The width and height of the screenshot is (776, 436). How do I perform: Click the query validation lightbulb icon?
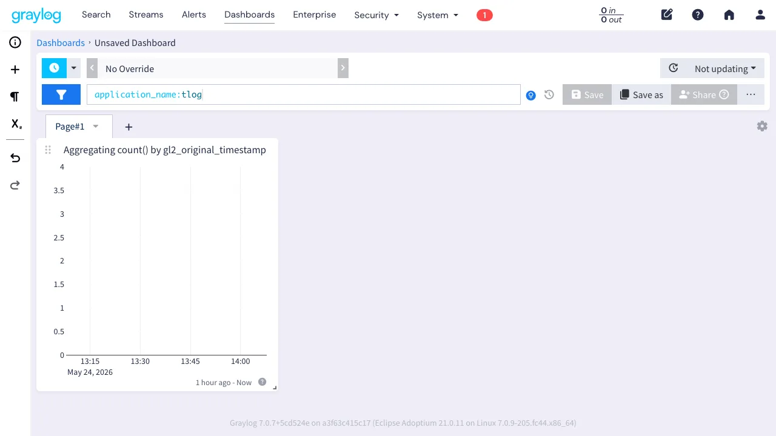[x=531, y=95]
